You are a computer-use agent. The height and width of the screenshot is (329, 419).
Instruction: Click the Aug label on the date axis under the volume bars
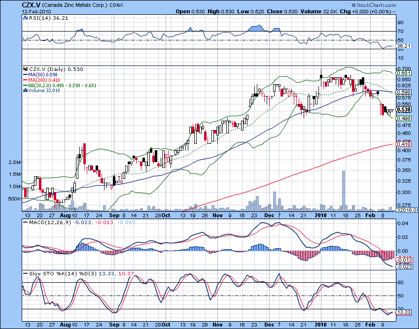point(65,215)
